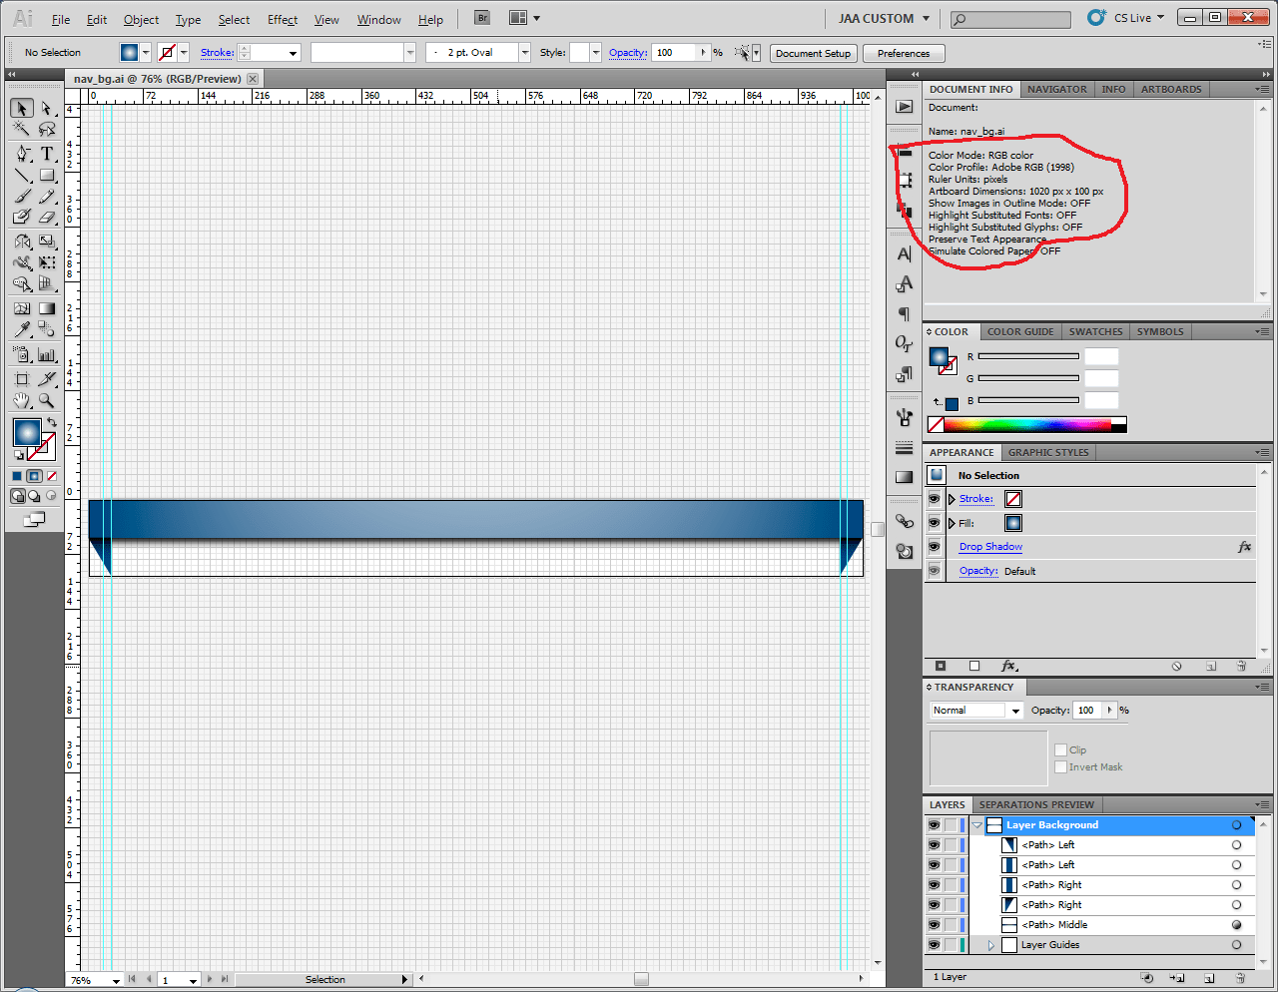
Task: Toggle visibility of Layer Guides
Action: point(934,945)
